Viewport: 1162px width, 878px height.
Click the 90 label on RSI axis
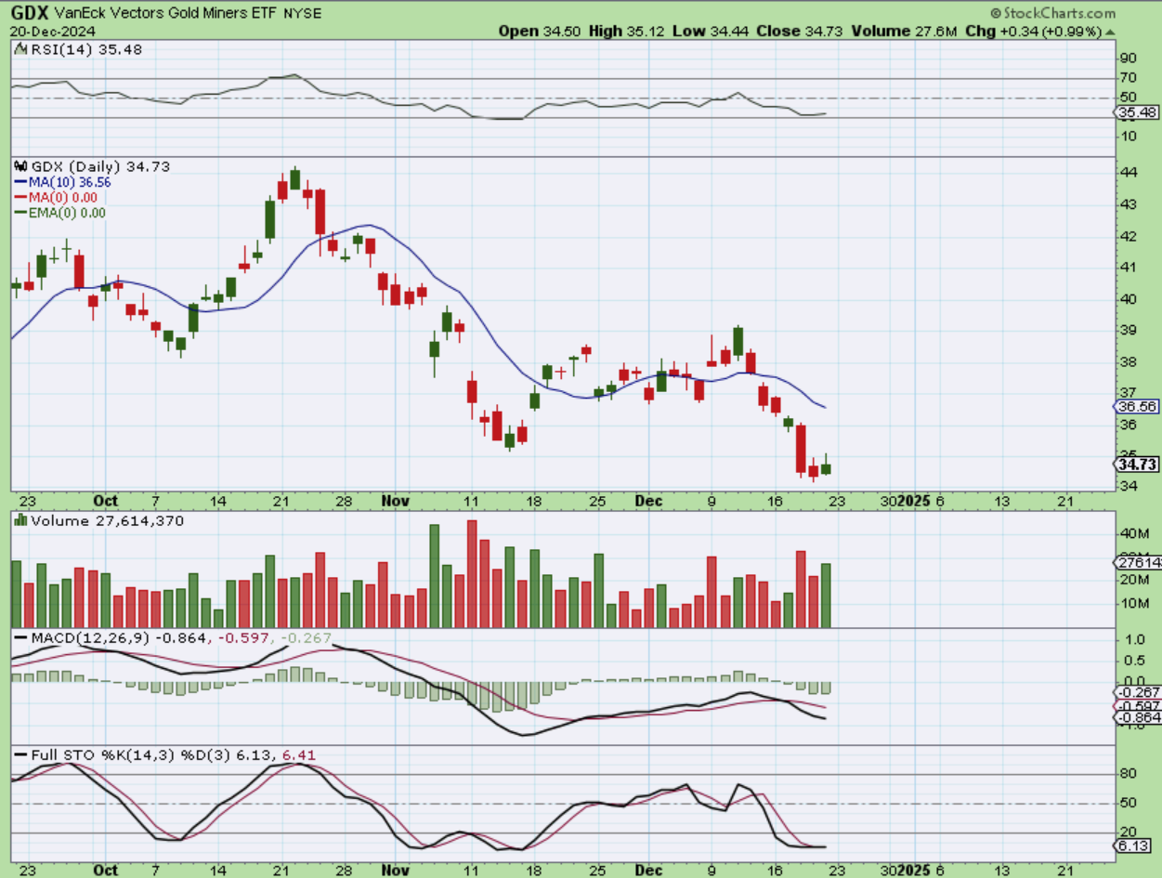pyautogui.click(x=1128, y=59)
